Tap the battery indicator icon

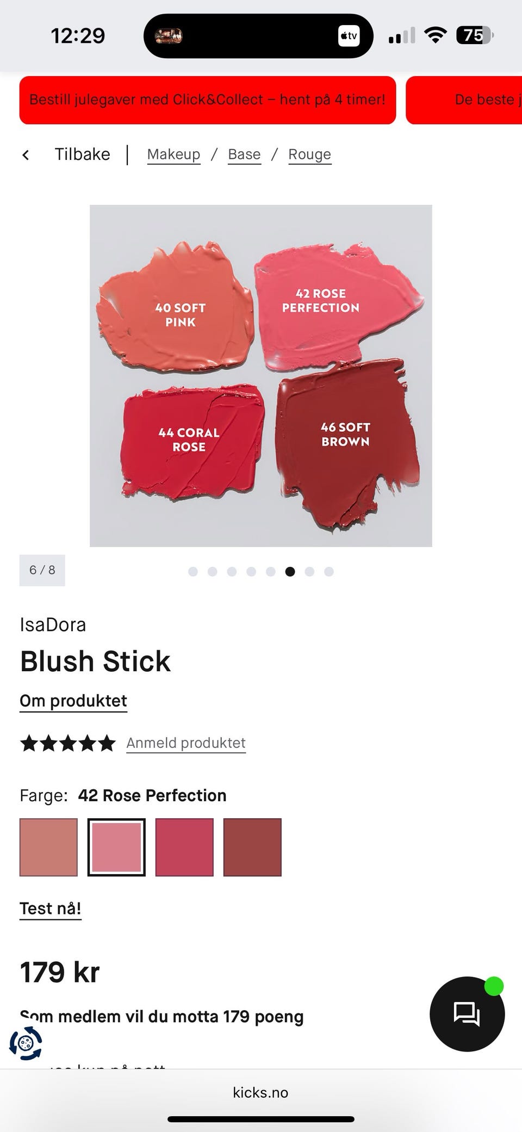(475, 35)
